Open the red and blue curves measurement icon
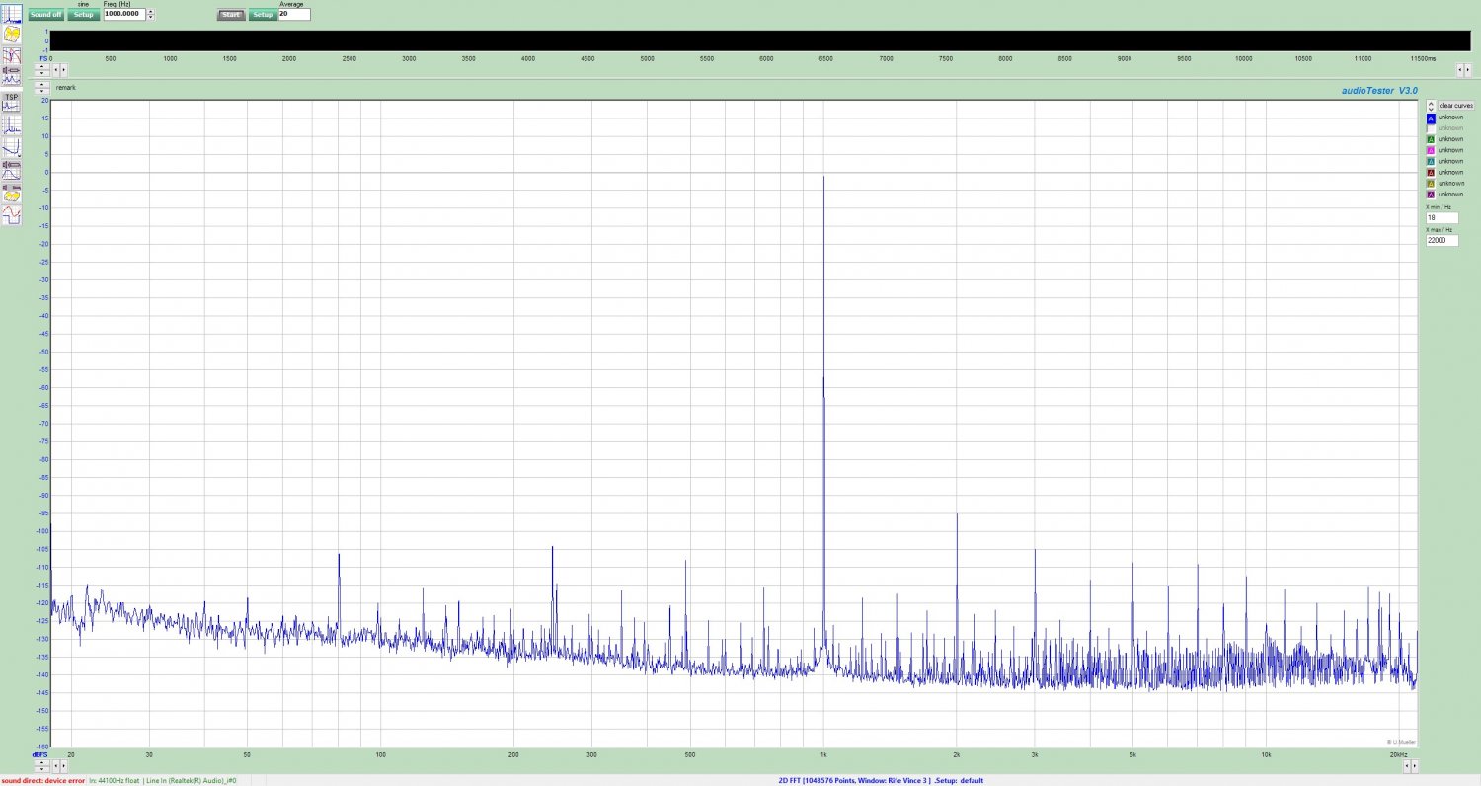The height and width of the screenshot is (786, 1481). point(12,55)
